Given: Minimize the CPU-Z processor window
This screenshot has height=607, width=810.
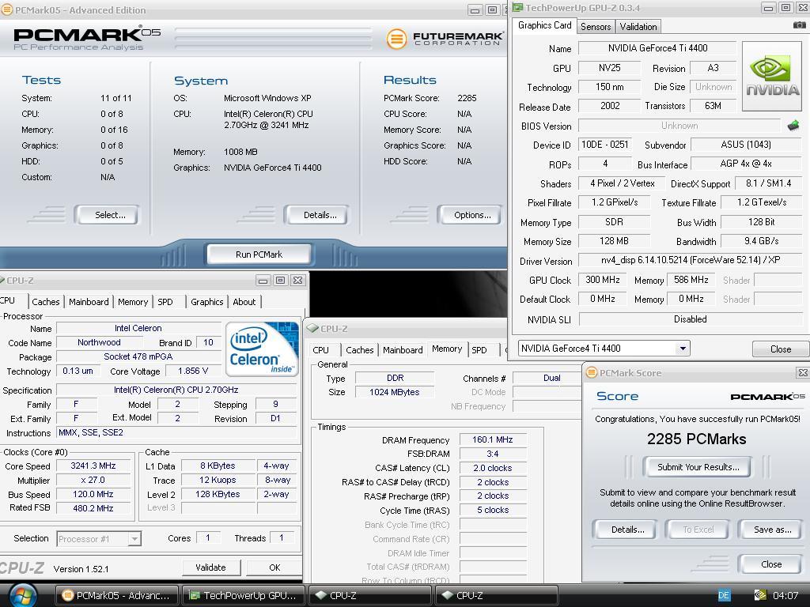Looking at the screenshot, I should coord(263,281).
